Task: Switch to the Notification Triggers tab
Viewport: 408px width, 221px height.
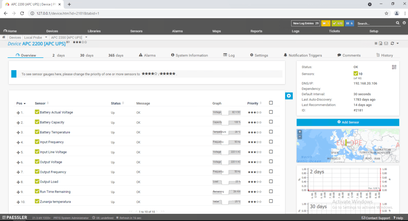Action: [302, 55]
